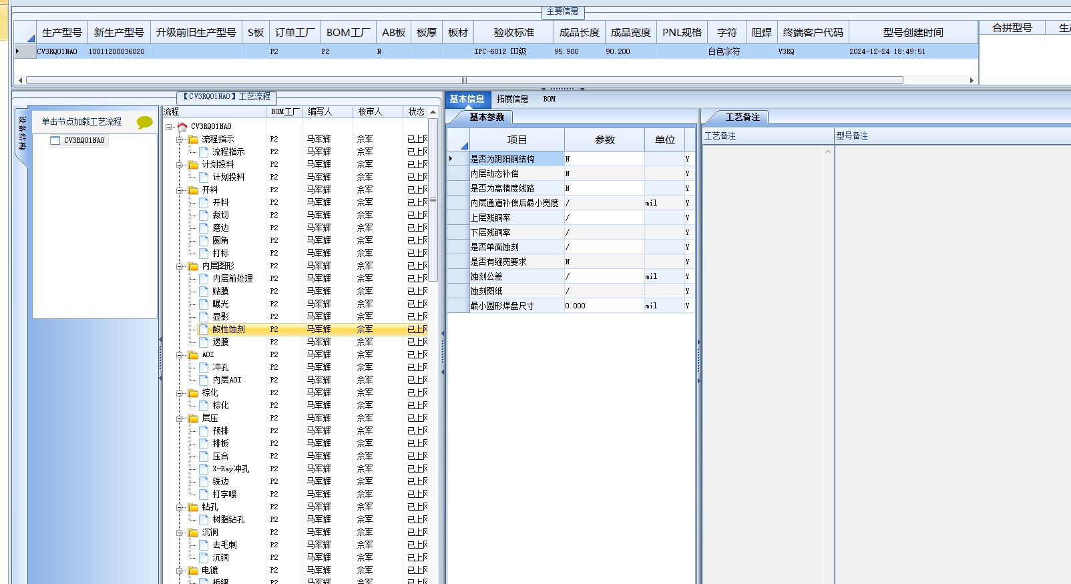Click the 主要信息 panel header label
The image size is (1071, 584).
point(563,11)
